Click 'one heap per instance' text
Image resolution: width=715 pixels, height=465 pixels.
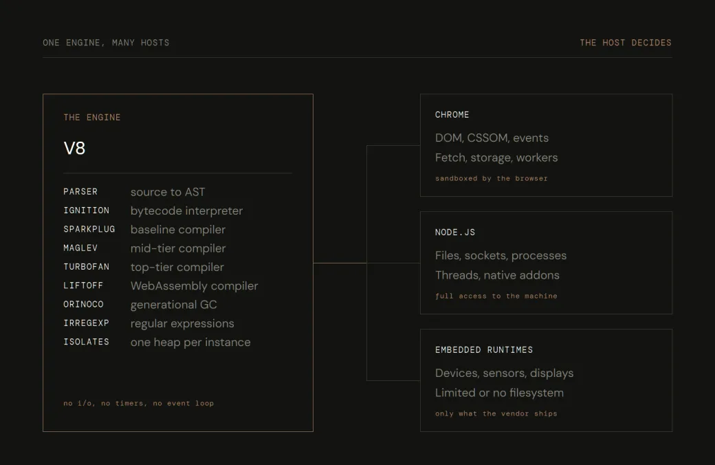coord(190,343)
